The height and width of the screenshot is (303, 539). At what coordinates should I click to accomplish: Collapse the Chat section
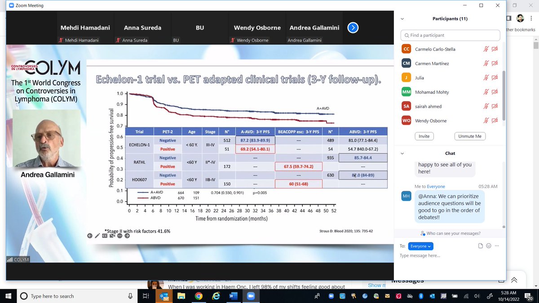(402, 153)
